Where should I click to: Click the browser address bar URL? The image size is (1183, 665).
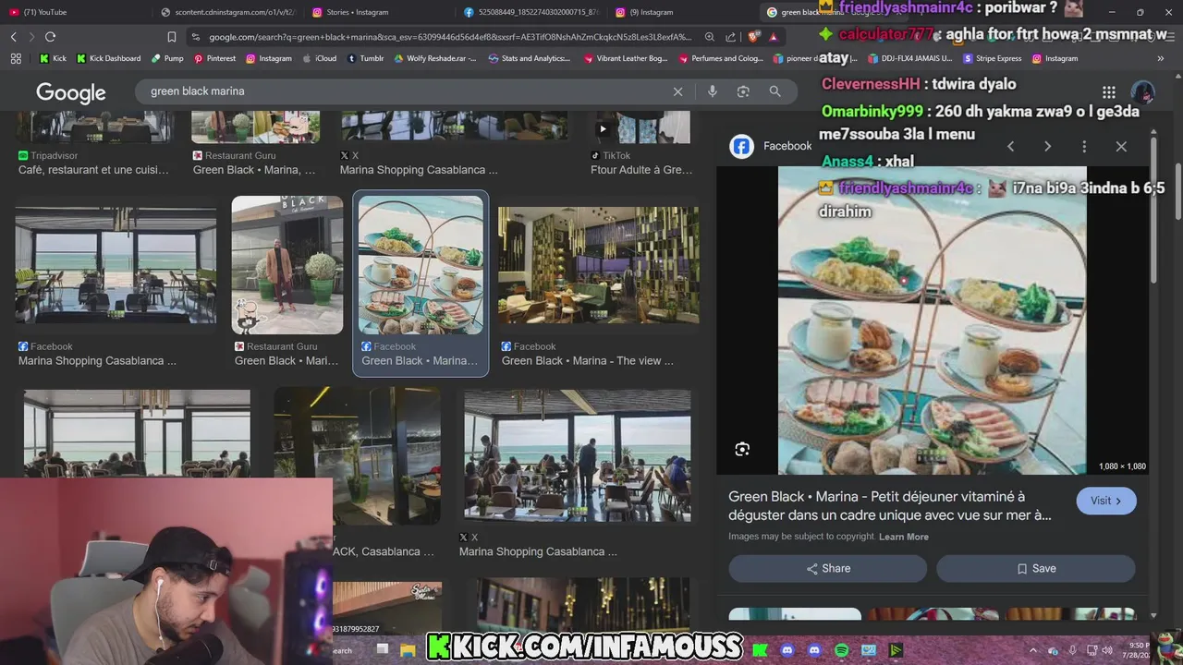coord(450,37)
